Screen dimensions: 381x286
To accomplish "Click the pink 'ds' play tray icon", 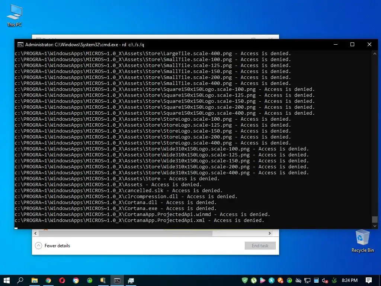I will point(262,280).
